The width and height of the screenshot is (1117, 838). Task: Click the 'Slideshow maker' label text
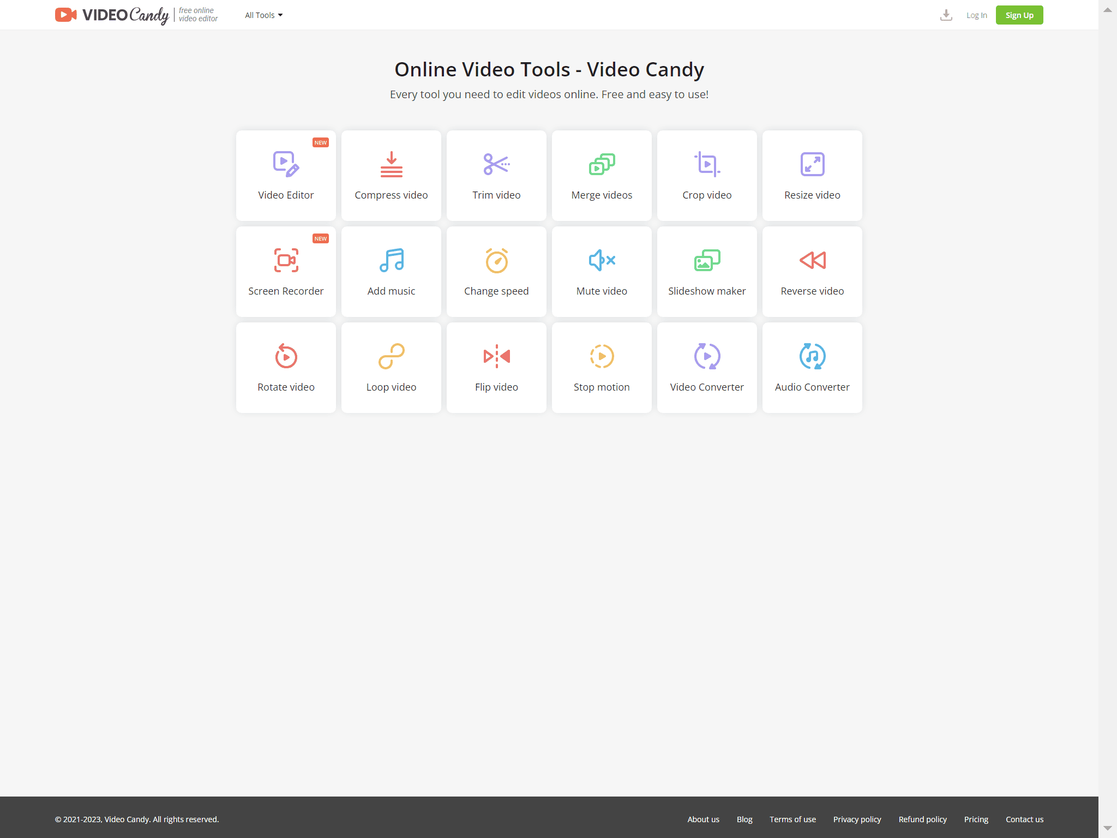[707, 291]
